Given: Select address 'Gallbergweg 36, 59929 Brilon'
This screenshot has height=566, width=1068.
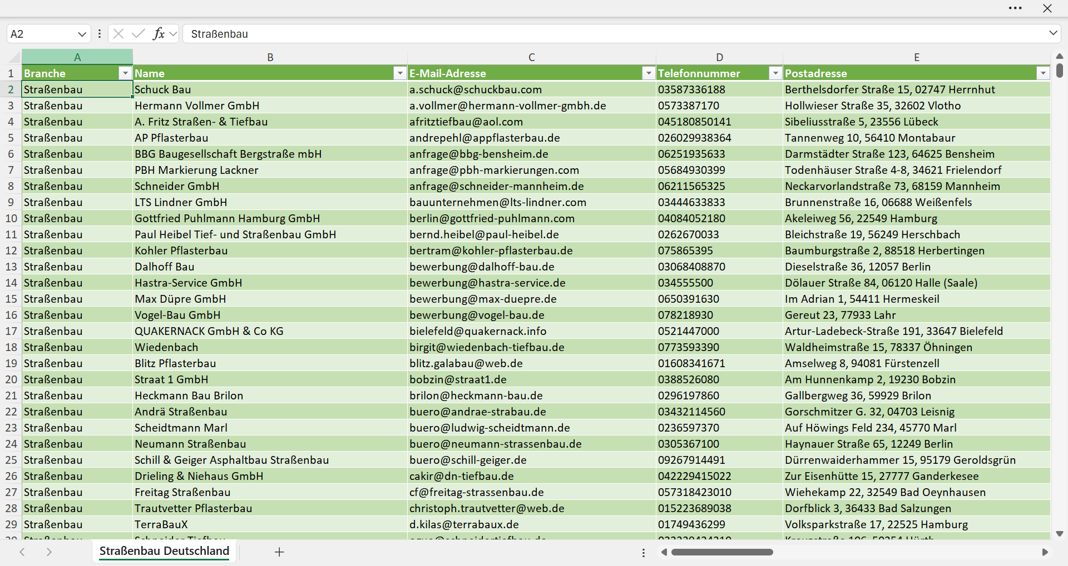Looking at the screenshot, I should pyautogui.click(x=917, y=395).
